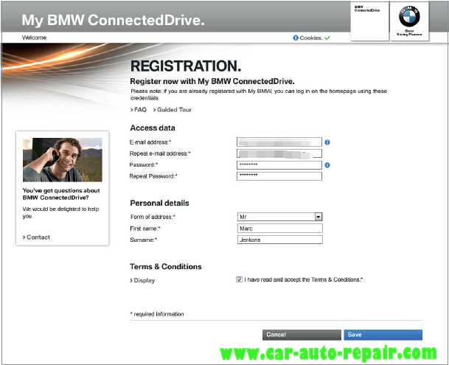Image resolution: width=449 pixels, height=365 pixels.
Task: Open the Form of address dropdown
Action: 279,217
